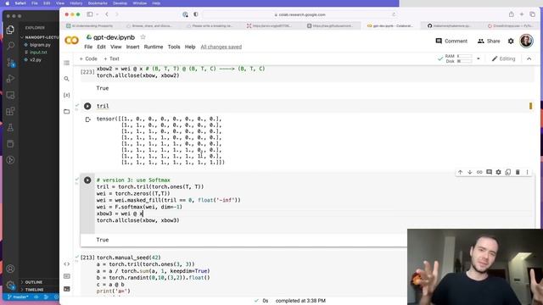Click All changes saved link

click(x=221, y=47)
